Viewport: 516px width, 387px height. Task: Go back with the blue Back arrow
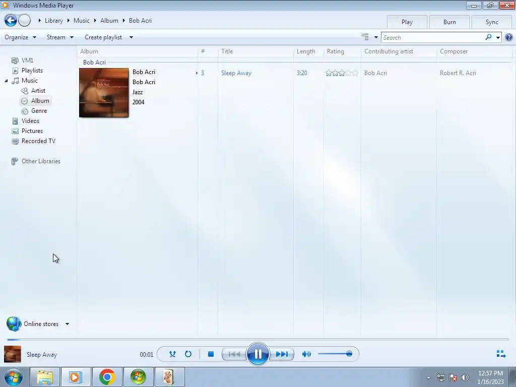11,20
